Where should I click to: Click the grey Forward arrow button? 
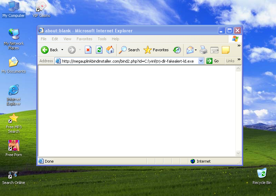click(72, 50)
